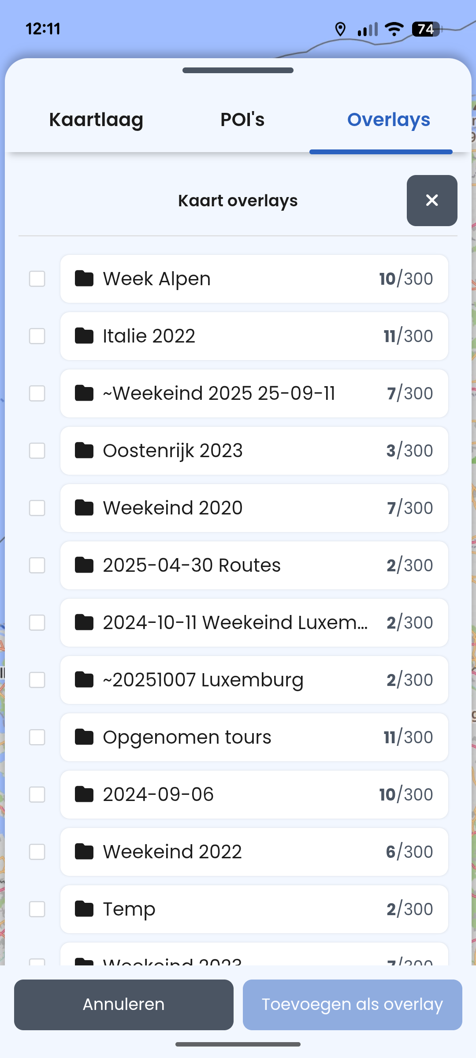
Task: Tick the checkbox for Weekeind 2020
Action: coord(37,508)
